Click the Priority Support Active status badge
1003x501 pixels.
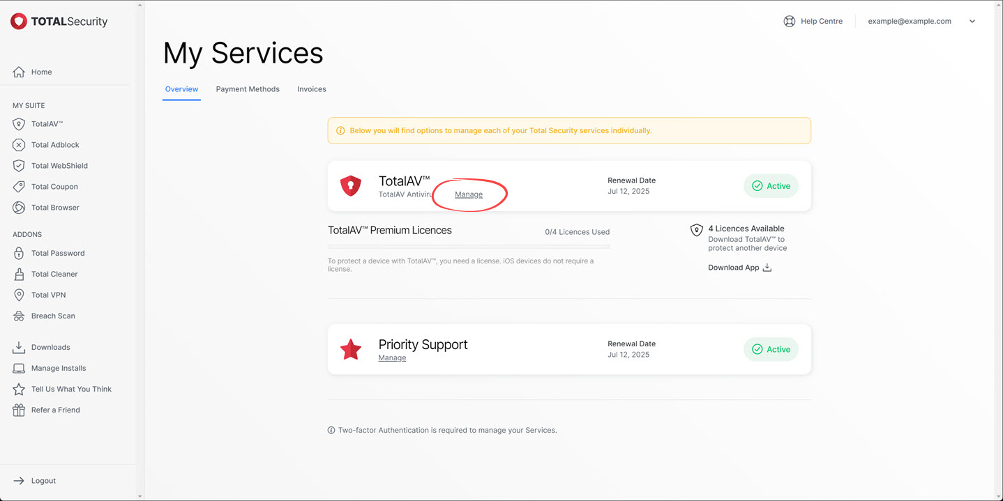(771, 349)
